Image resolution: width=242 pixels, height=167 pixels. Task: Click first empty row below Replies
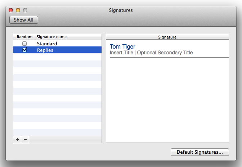coord(58,57)
